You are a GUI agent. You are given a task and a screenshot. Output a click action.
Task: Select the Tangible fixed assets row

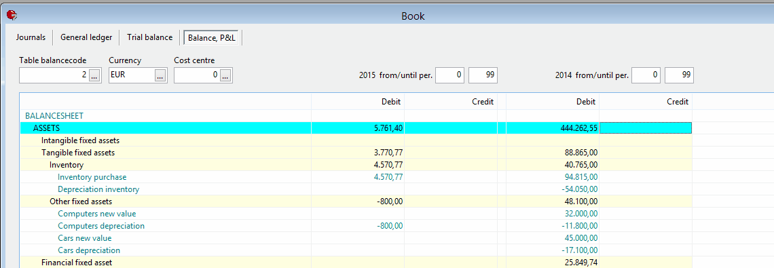pyautogui.click(x=355, y=153)
